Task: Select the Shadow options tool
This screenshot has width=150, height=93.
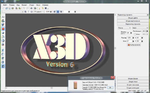Action: [3, 37]
